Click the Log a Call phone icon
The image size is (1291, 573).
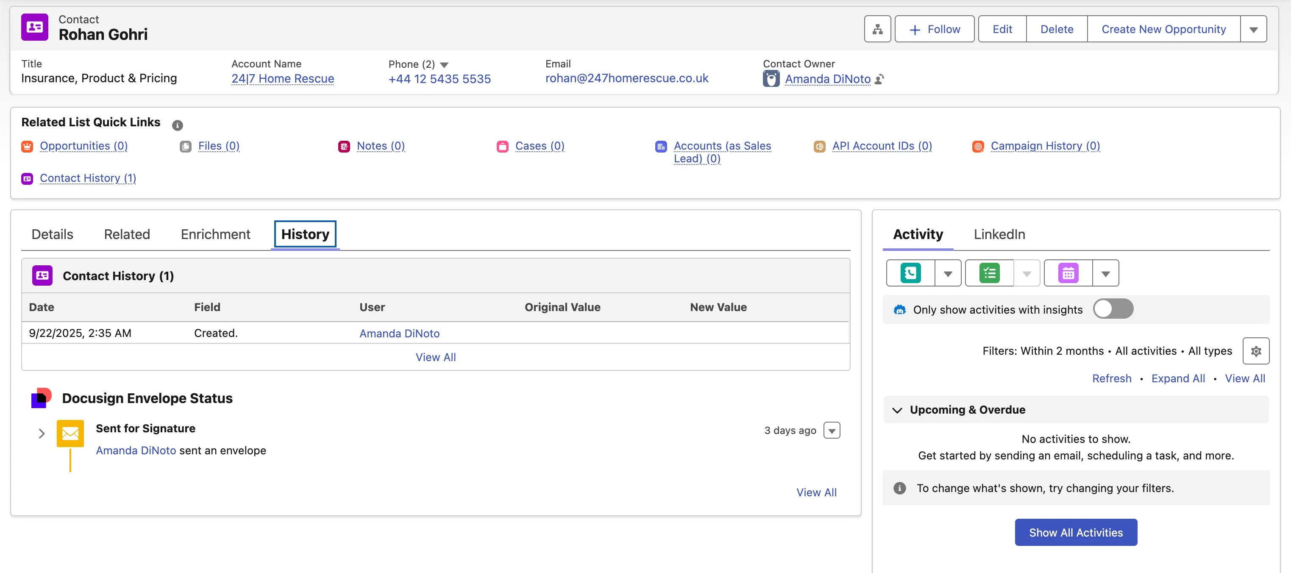[x=910, y=273]
